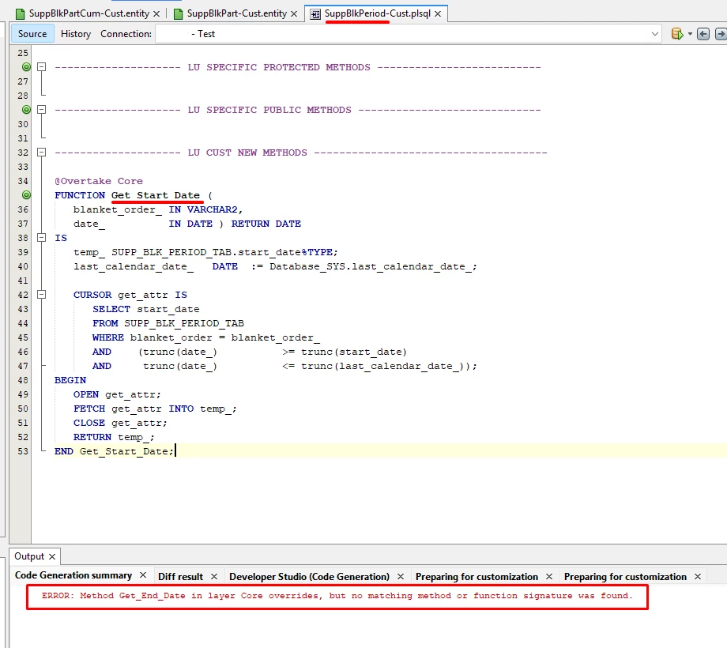The image size is (727, 648).
Task: Click the RETURN temp_ statement
Action: pyautogui.click(x=114, y=437)
